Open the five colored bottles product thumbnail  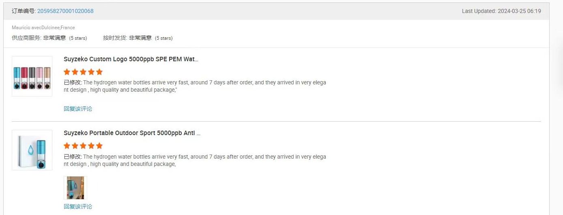pos(32,76)
